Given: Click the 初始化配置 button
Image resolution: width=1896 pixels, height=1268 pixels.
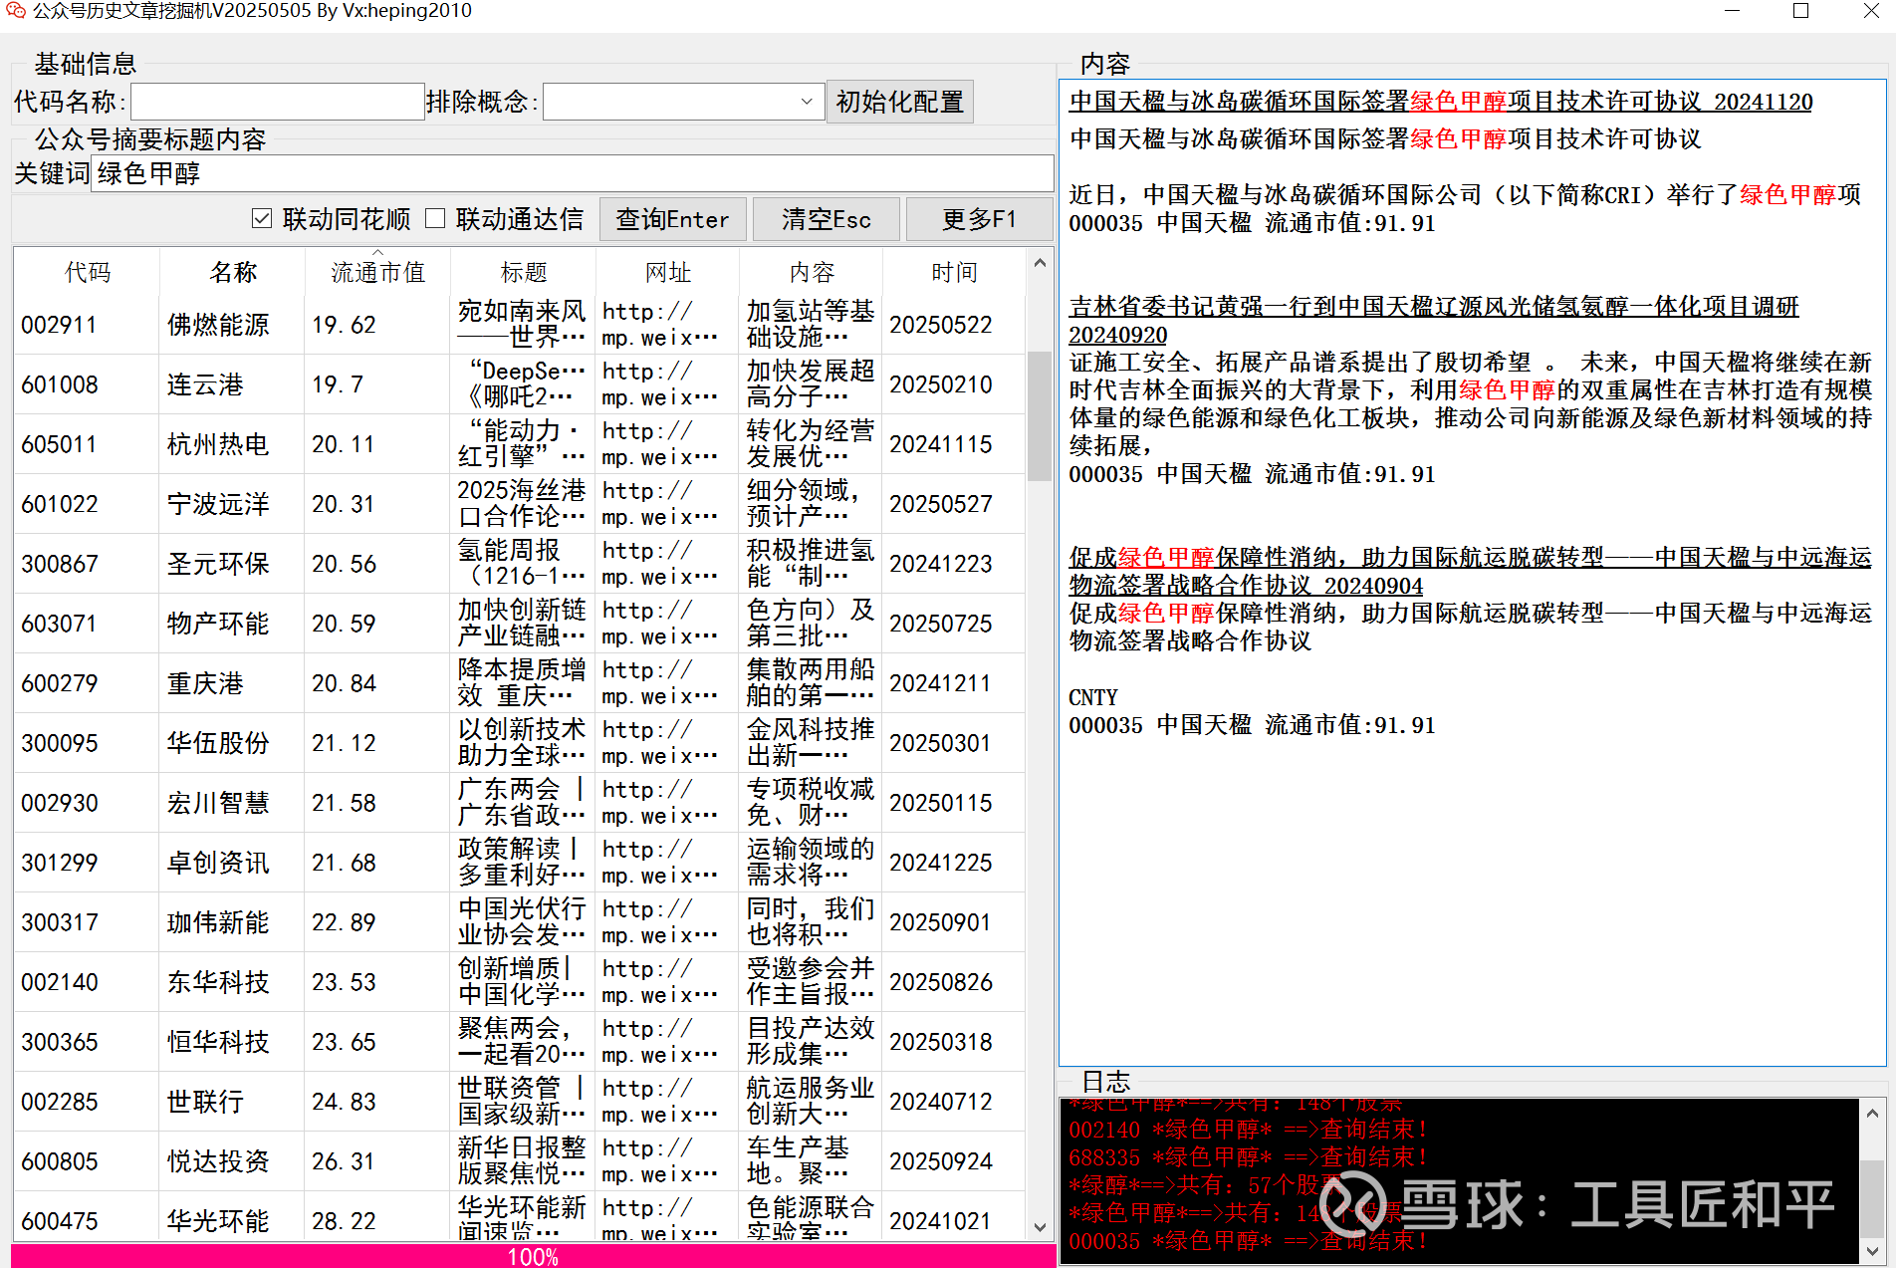Looking at the screenshot, I should 899,102.
